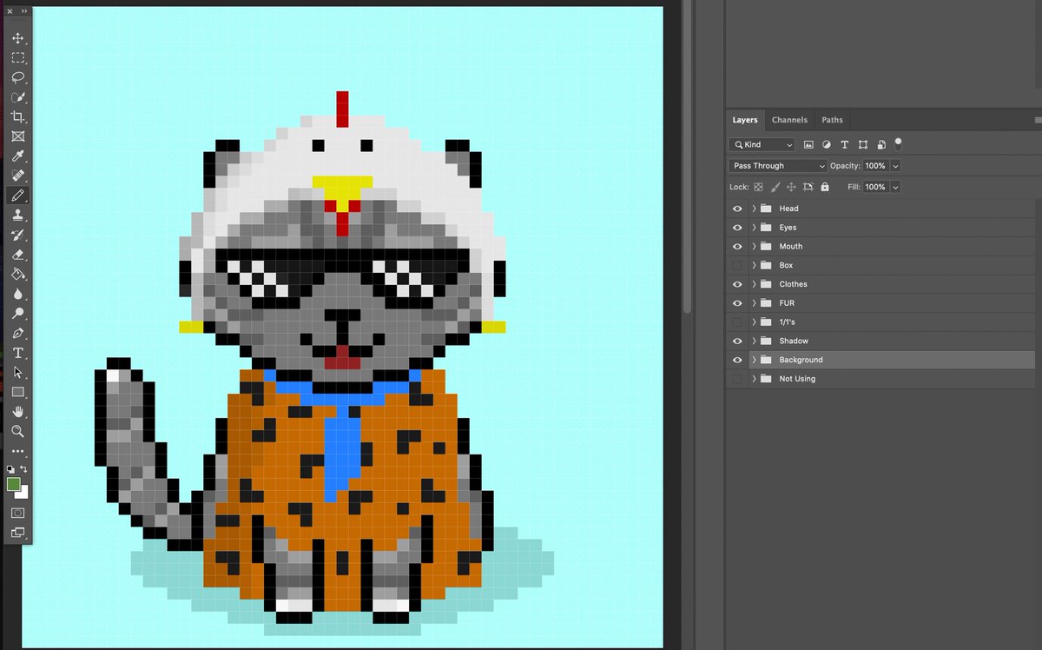Select the Rectangular Marquee tool
This screenshot has height=650, width=1042.
17,58
